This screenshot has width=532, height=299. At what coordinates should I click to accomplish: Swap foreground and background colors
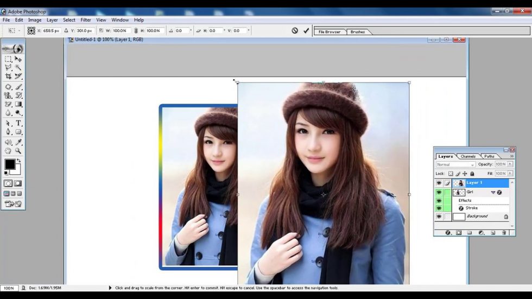18,160
